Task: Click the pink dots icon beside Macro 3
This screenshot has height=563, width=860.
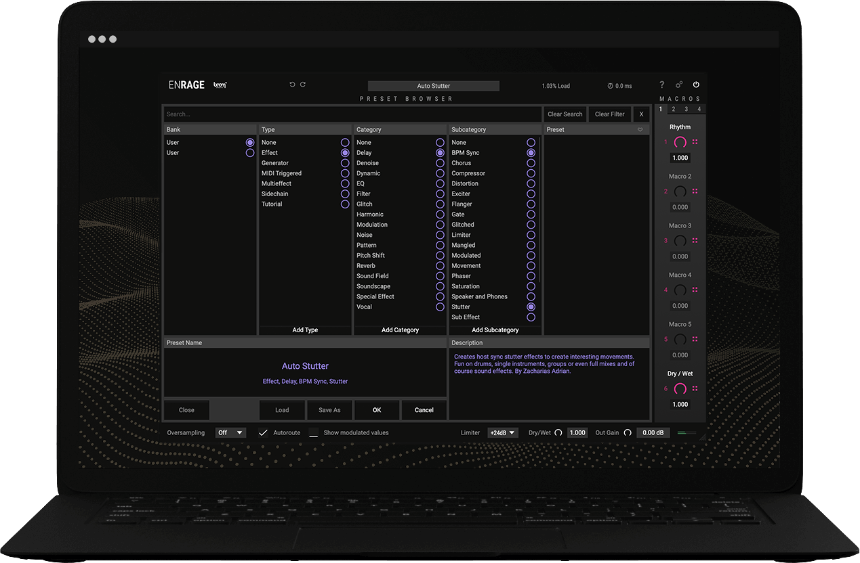Action: [695, 241]
